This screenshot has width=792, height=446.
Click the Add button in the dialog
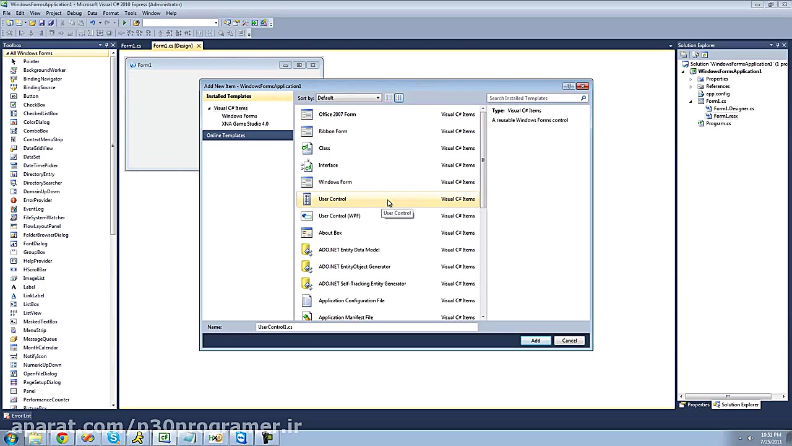tap(536, 341)
